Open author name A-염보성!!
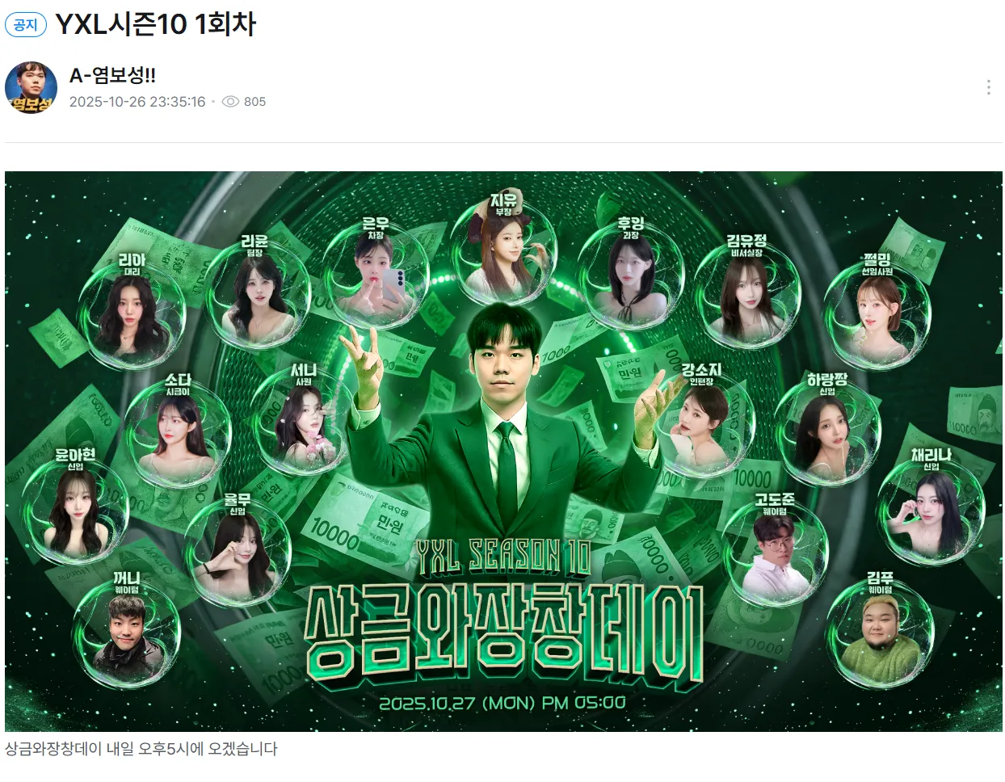The height and width of the screenshot is (782, 1005). (112, 75)
